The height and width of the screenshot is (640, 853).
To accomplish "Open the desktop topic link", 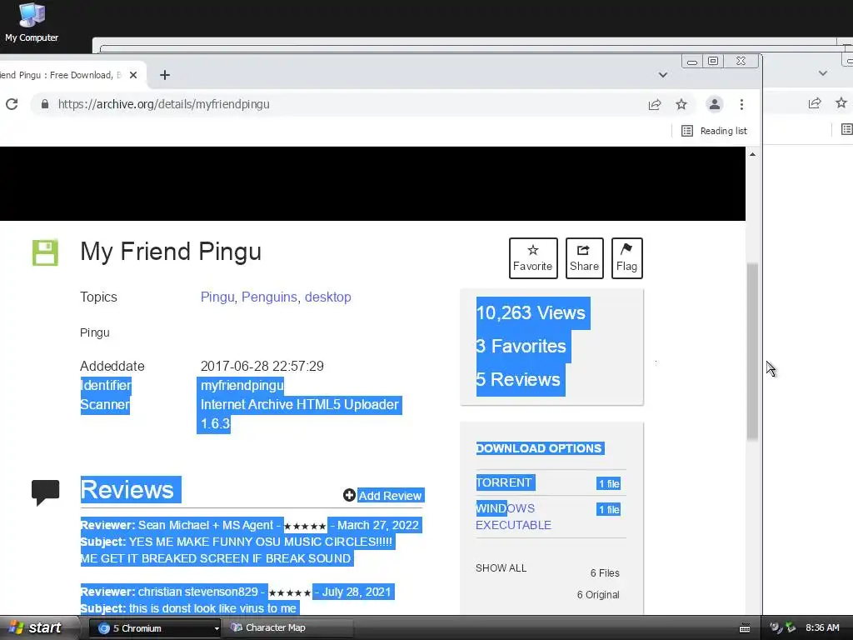I will (x=328, y=297).
